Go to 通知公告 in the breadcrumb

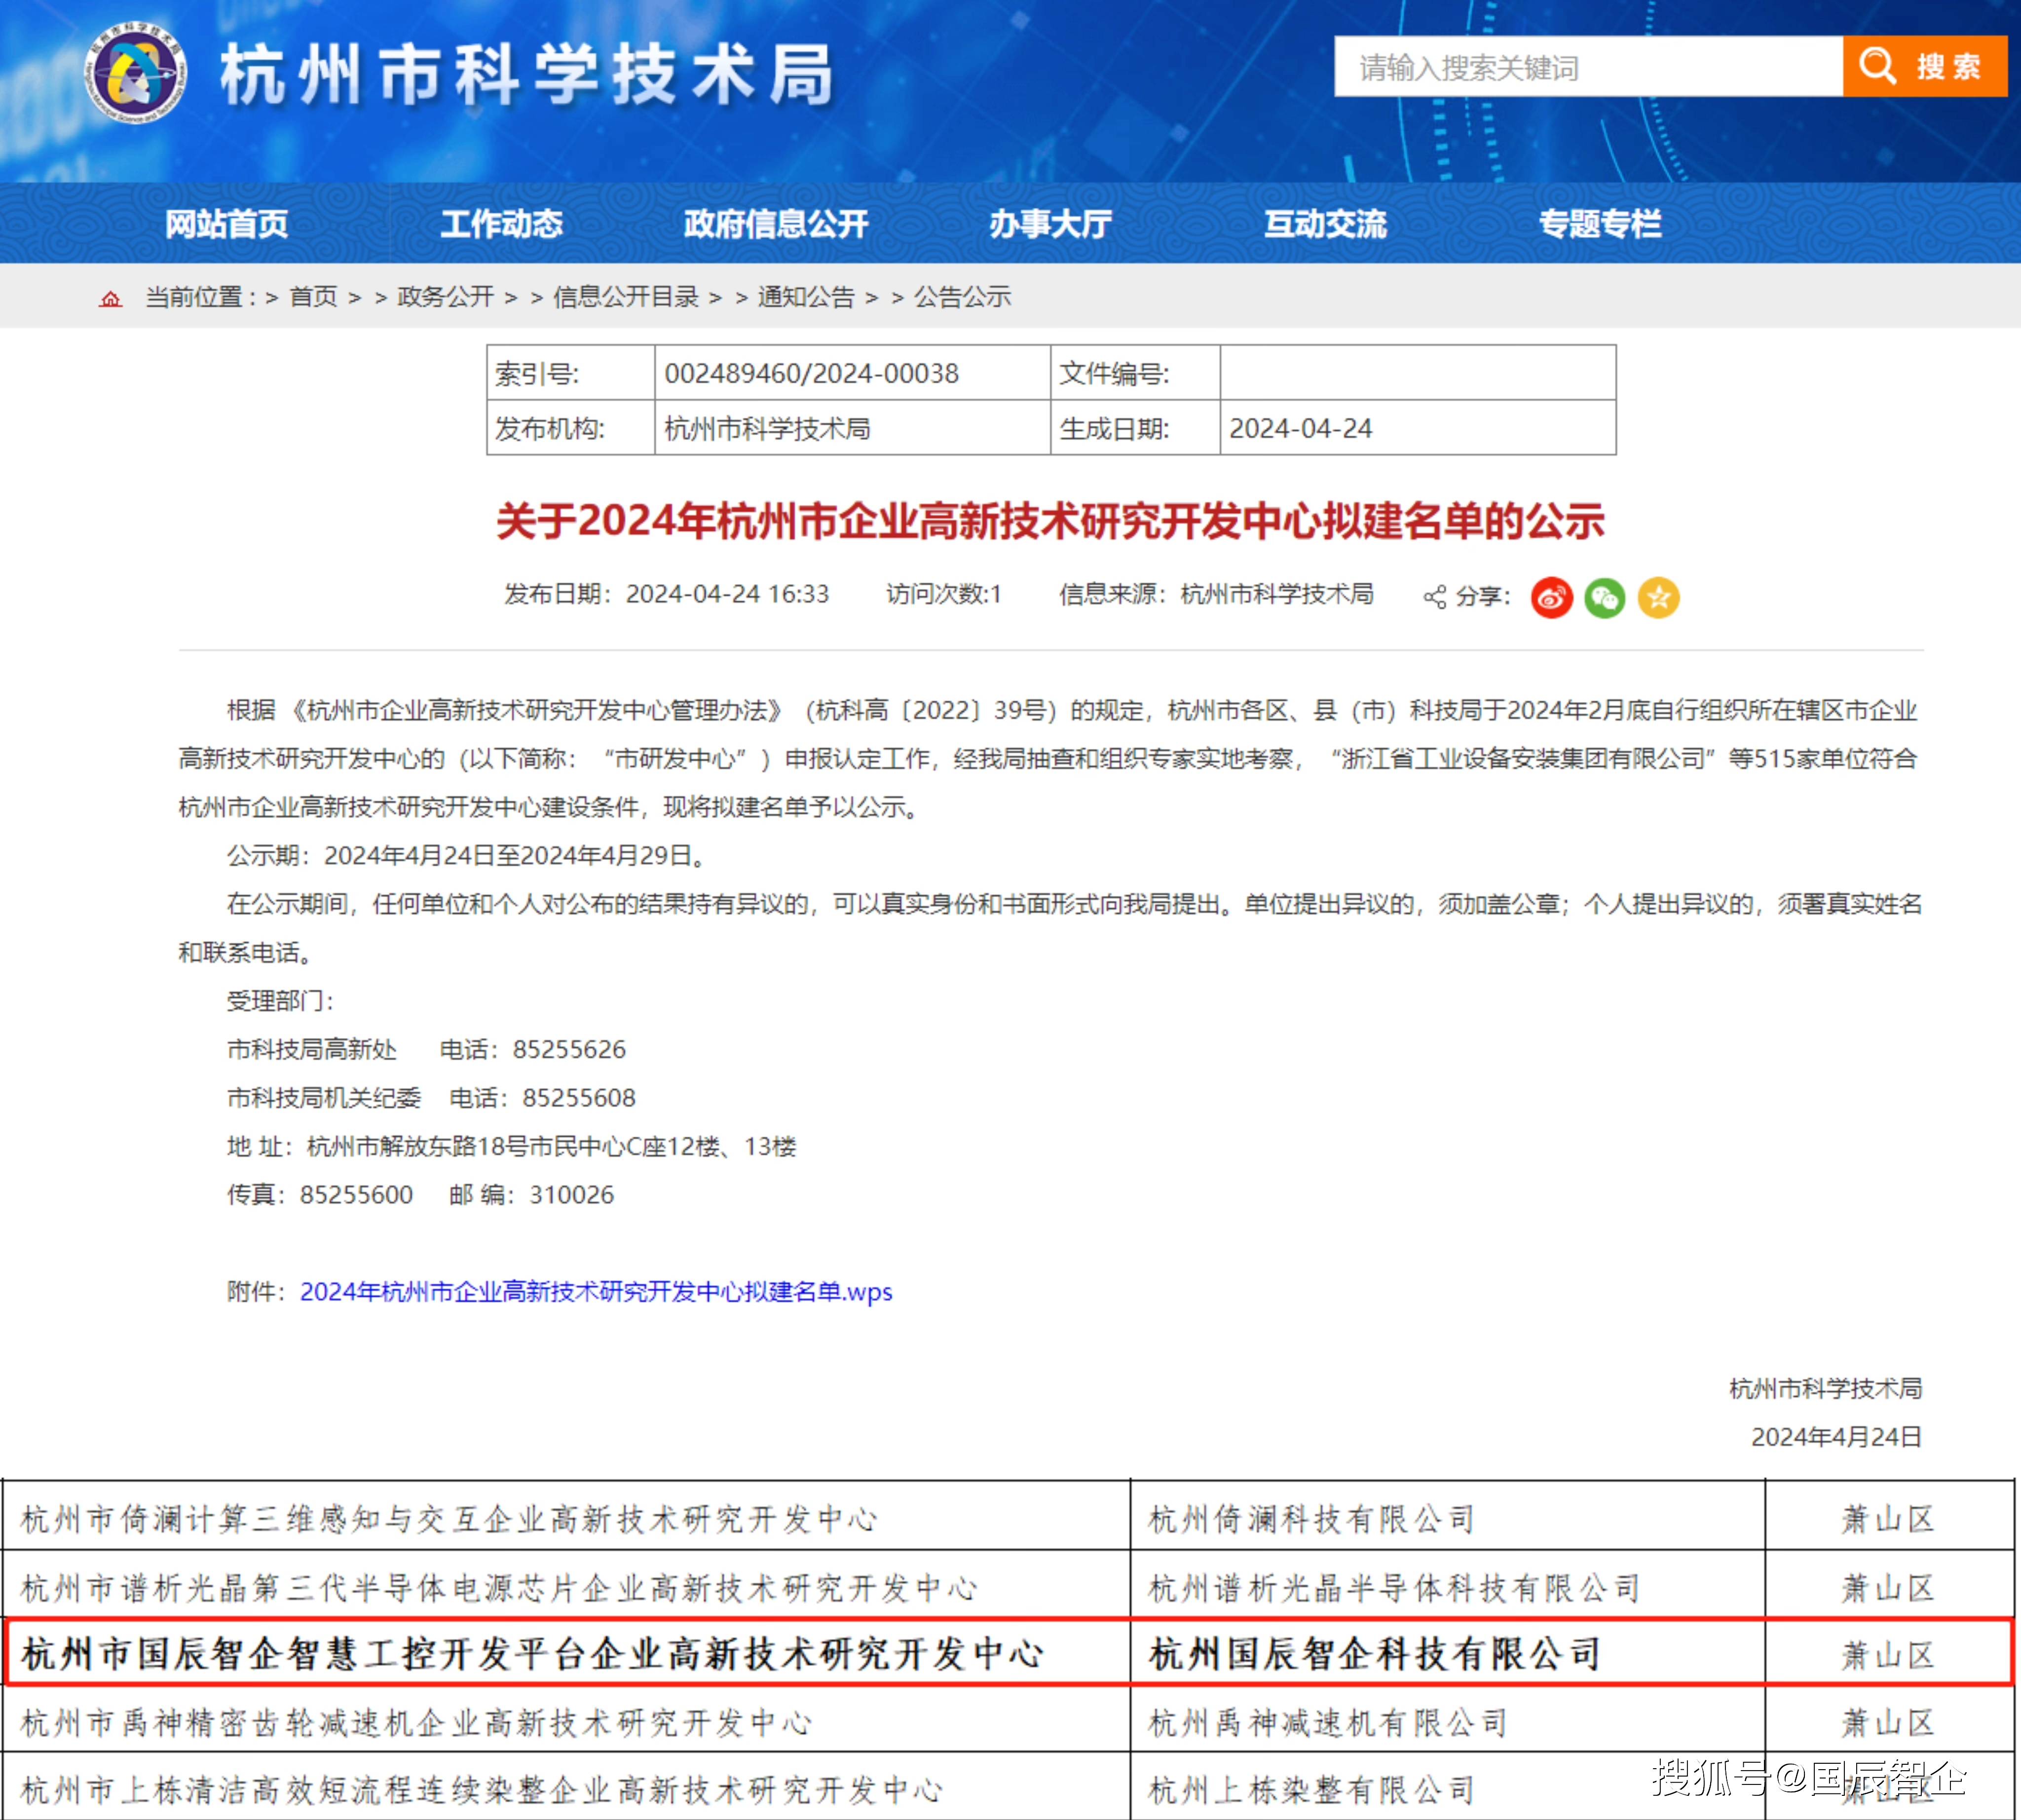point(806,297)
